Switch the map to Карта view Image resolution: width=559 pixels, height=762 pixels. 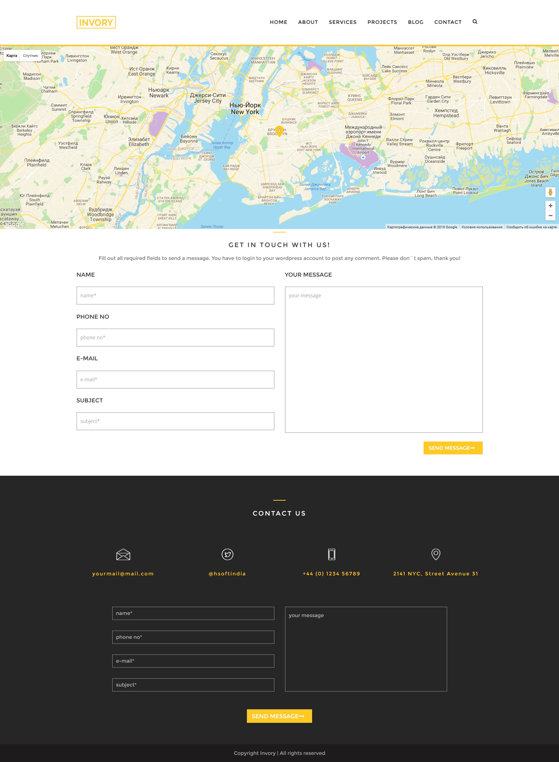[x=12, y=56]
